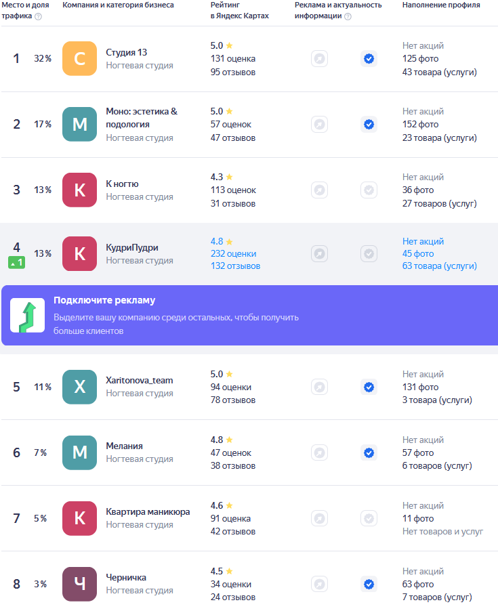
Task: Open the 232 оценки link for КудриПудри
Action: coord(233,253)
